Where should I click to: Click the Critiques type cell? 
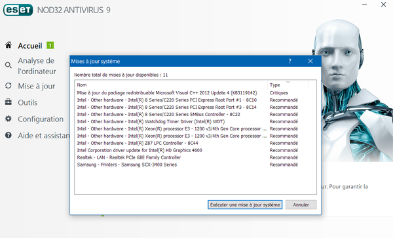tap(279, 93)
